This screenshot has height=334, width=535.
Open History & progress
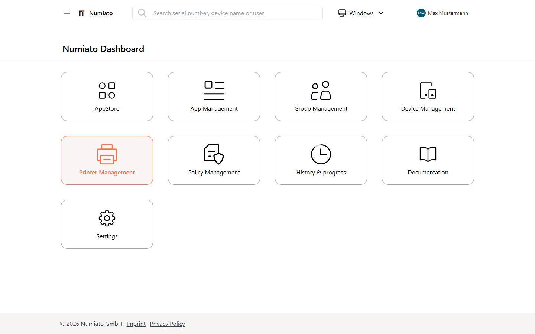pos(321,160)
